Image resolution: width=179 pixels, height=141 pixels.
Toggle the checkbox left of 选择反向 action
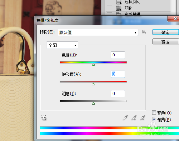click(110, 2)
